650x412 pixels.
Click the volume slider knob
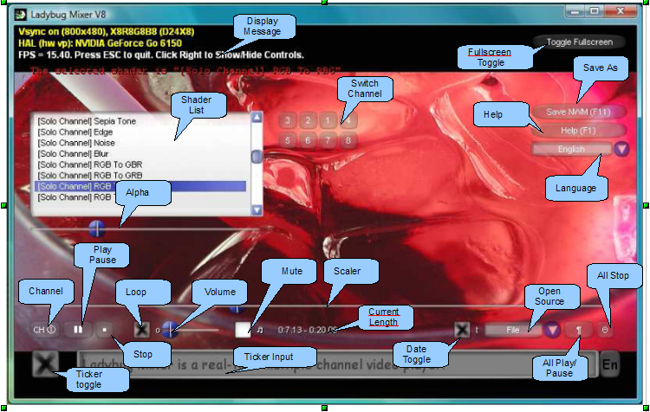click(x=170, y=330)
